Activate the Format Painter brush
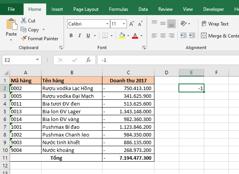 pos(24,39)
